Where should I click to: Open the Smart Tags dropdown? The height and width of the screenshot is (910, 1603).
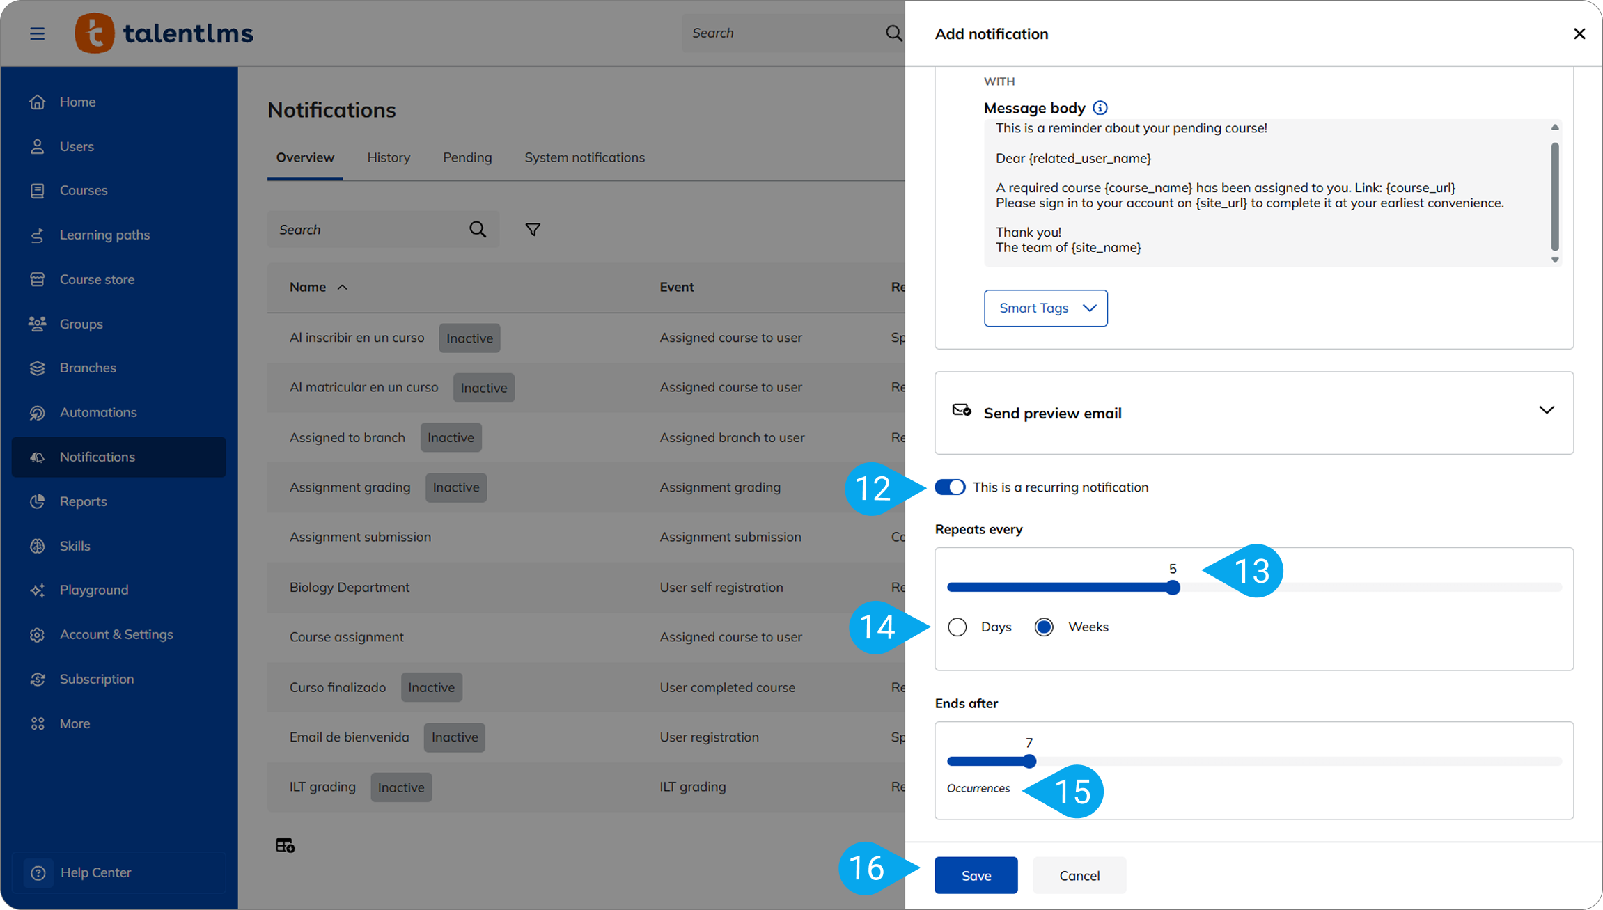click(1046, 308)
